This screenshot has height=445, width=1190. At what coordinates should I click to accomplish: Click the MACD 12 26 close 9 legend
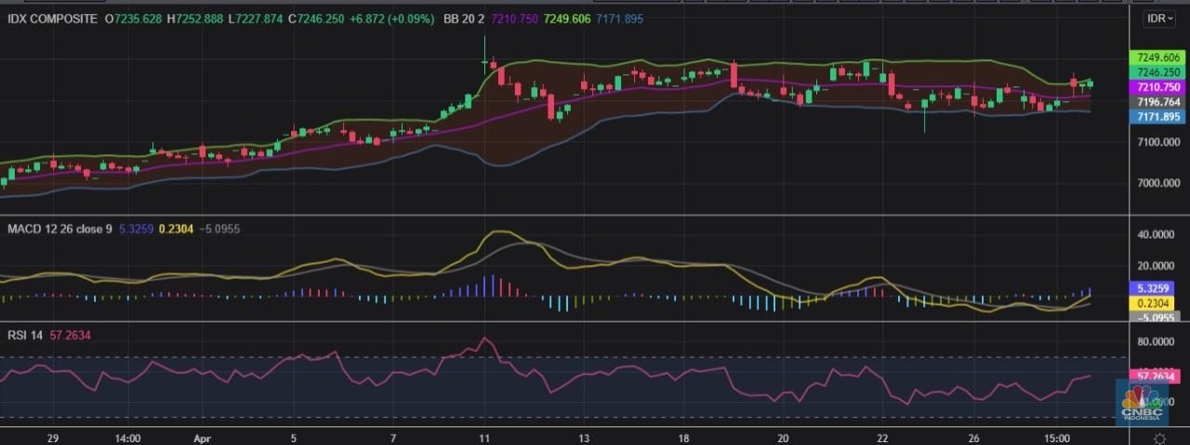coord(61,228)
